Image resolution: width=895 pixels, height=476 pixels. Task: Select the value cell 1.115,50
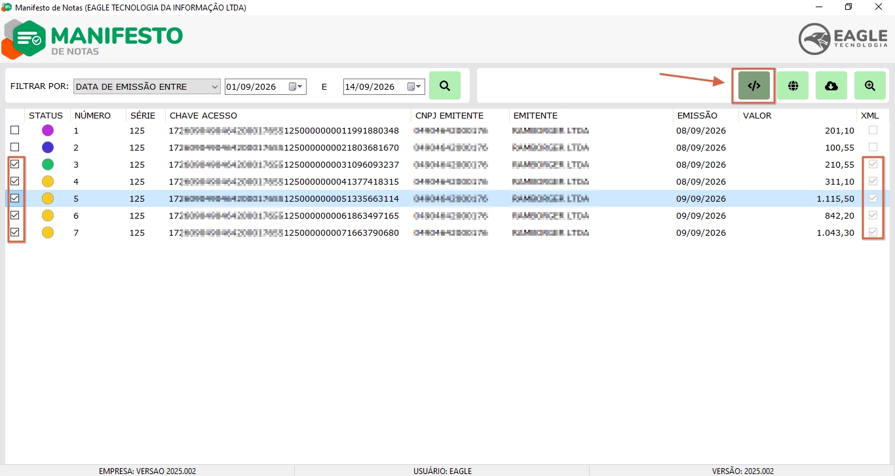(834, 198)
